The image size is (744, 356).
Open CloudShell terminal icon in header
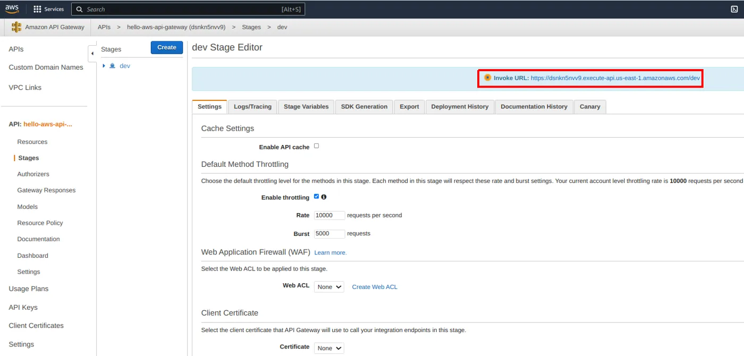point(734,9)
